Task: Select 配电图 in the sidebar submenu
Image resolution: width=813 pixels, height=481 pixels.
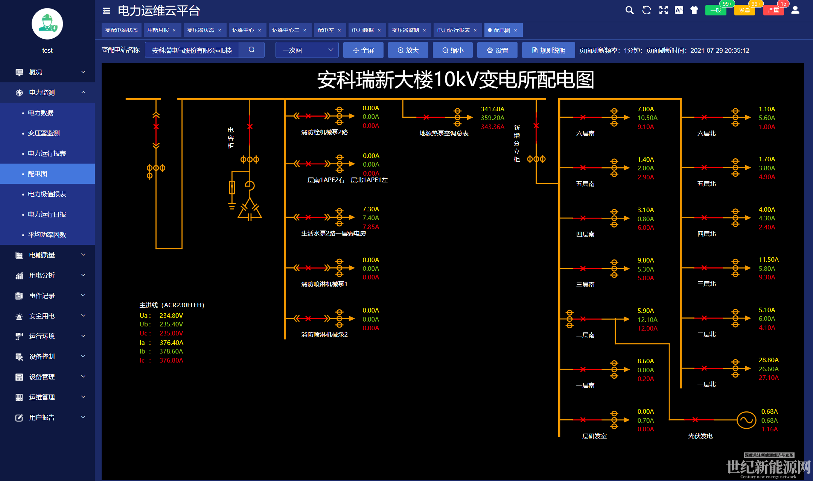Action: [47, 174]
